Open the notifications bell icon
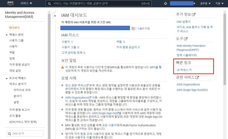 [x=165, y=3]
